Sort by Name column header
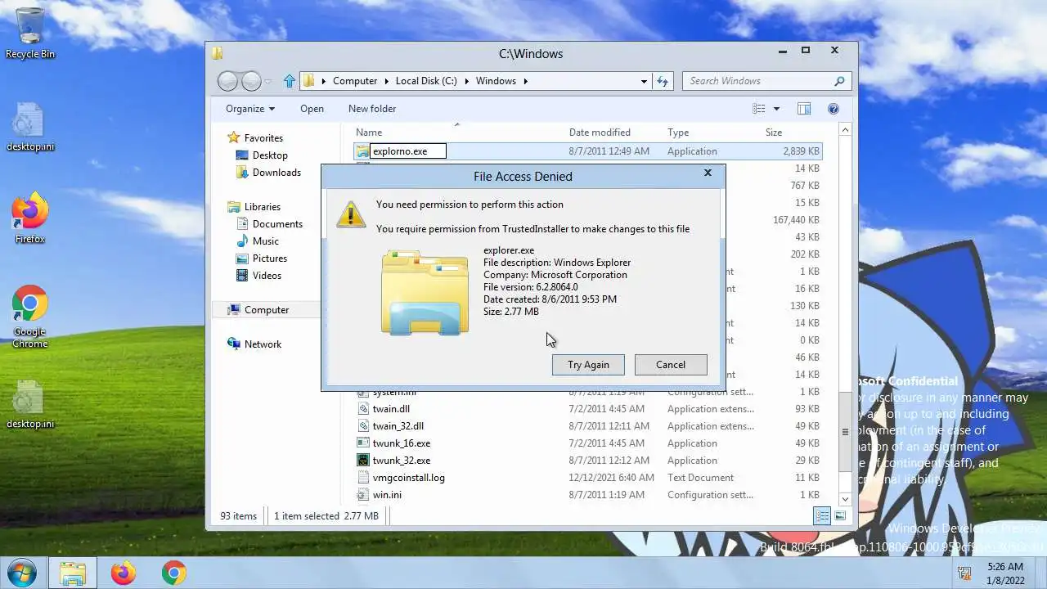This screenshot has height=589, width=1047. [x=369, y=133]
